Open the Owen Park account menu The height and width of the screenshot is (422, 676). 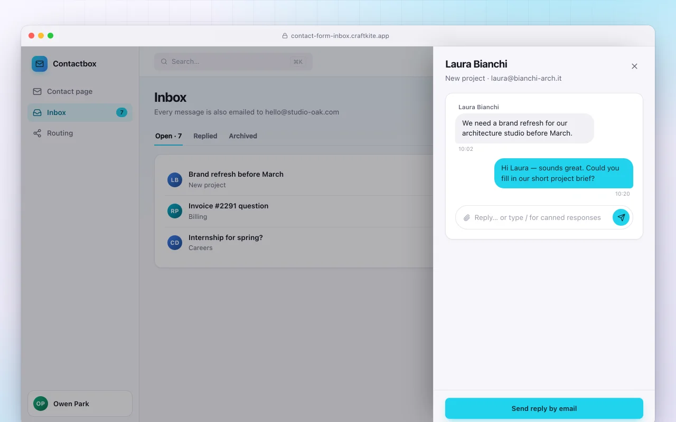point(80,404)
